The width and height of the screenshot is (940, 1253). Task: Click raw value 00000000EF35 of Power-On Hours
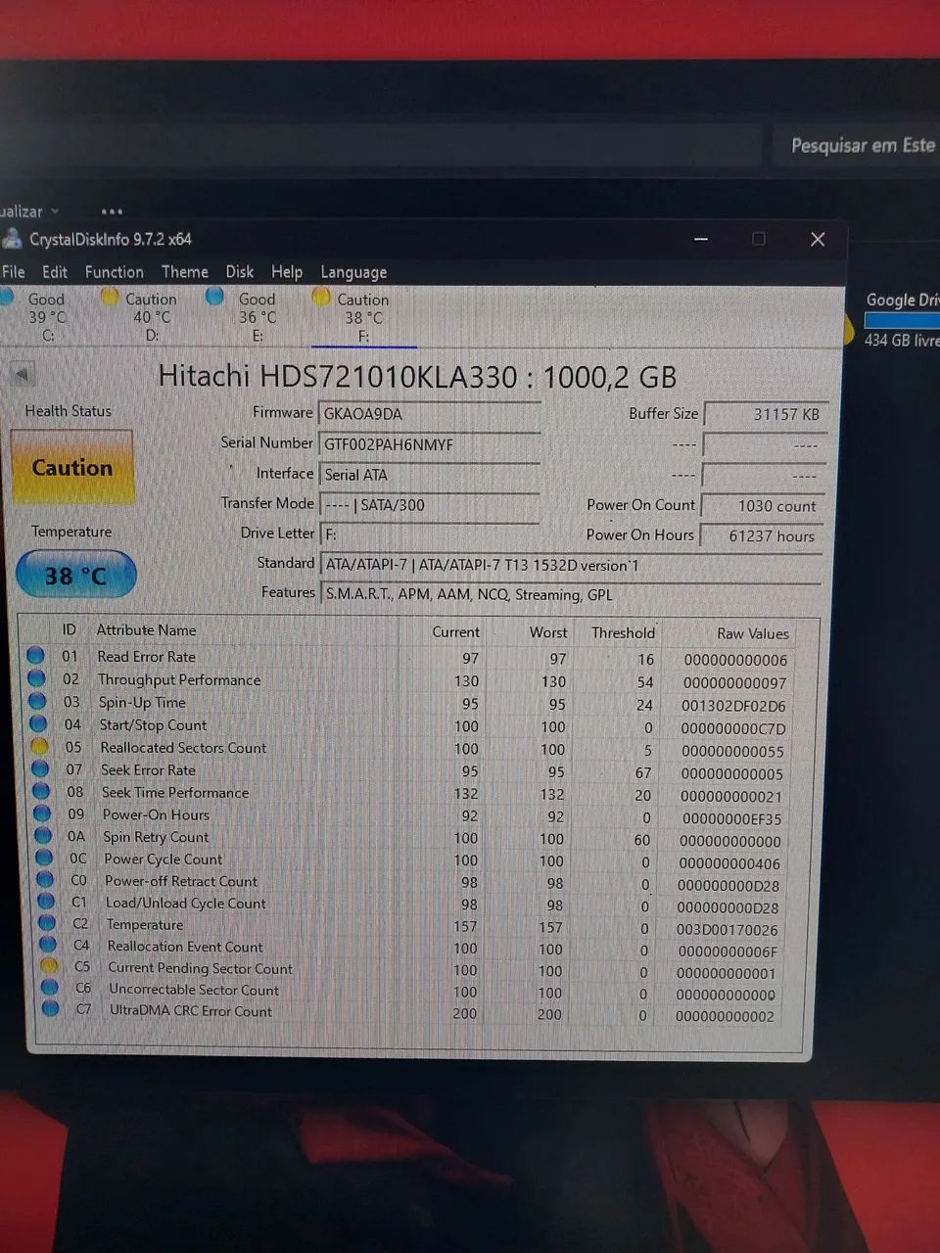coord(732,818)
